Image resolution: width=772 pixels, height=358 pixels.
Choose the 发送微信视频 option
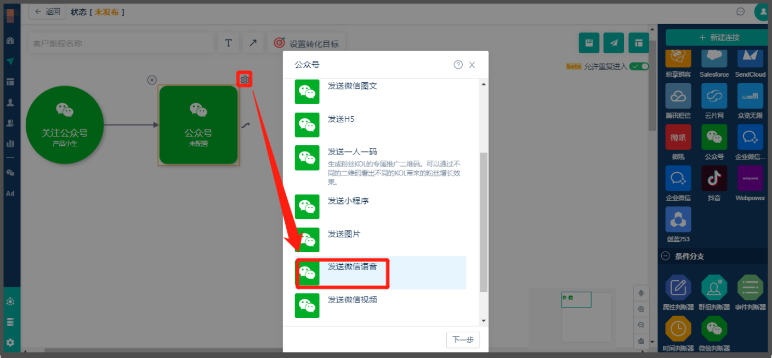[x=381, y=305]
